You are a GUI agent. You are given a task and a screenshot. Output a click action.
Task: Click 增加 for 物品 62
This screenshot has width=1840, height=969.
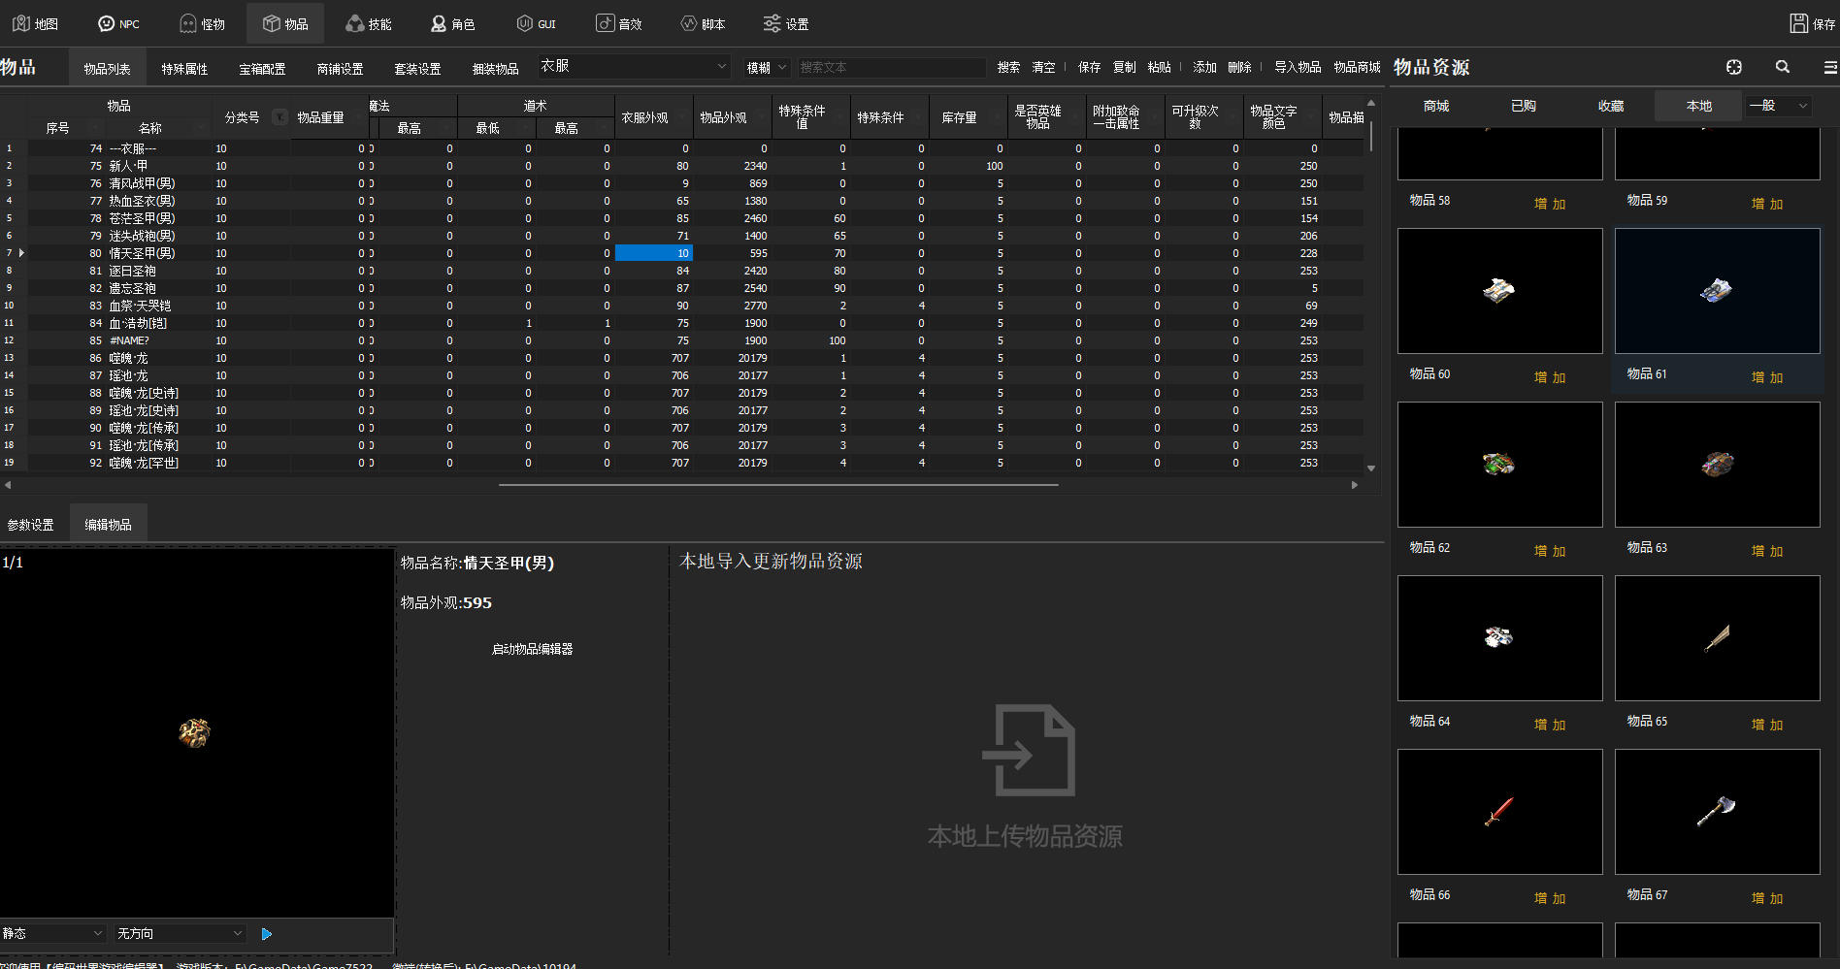click(1549, 551)
